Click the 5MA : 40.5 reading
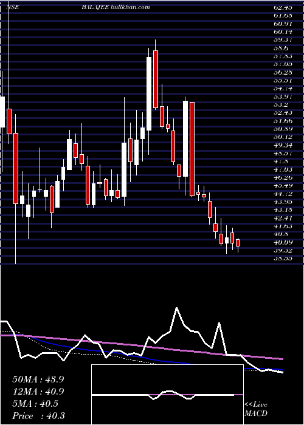Image resolution: width=304 pixels, height=425 pixels. pyautogui.click(x=35, y=404)
